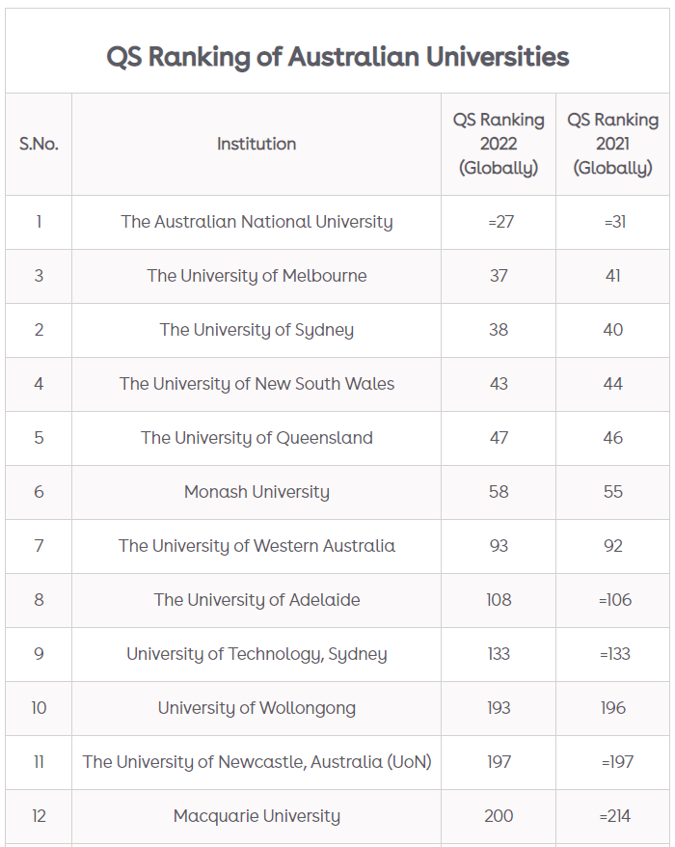The image size is (675, 847).
Task: Click the 2022 ranking value 58 for Monash
Action: tap(499, 492)
